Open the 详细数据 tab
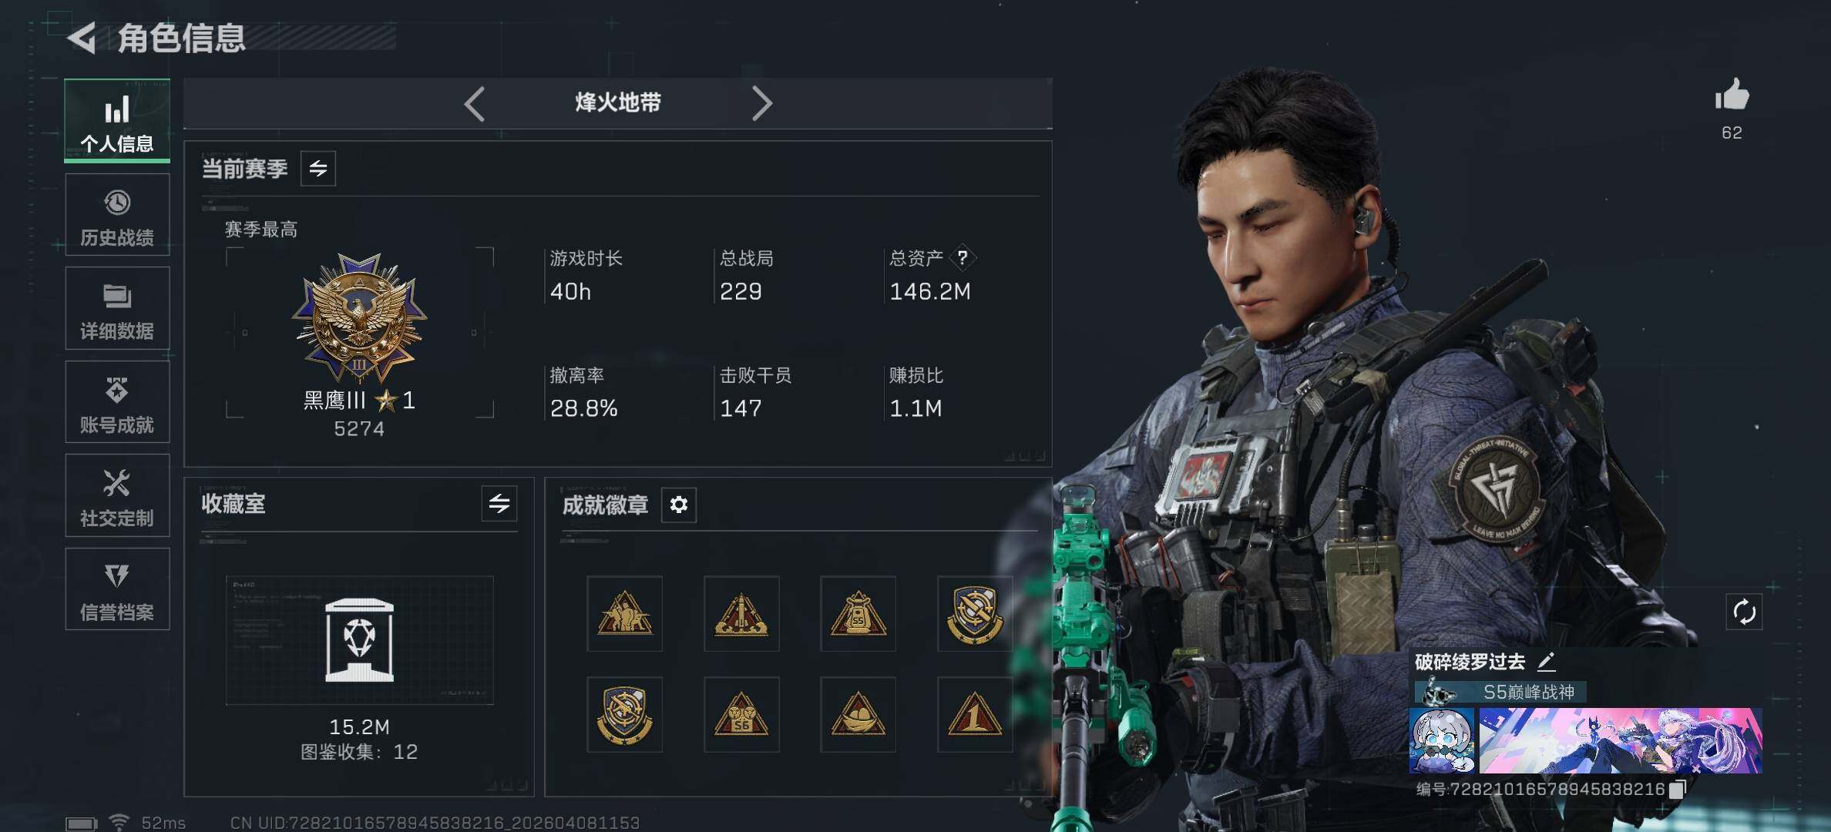The image size is (1831, 832). pyautogui.click(x=117, y=308)
